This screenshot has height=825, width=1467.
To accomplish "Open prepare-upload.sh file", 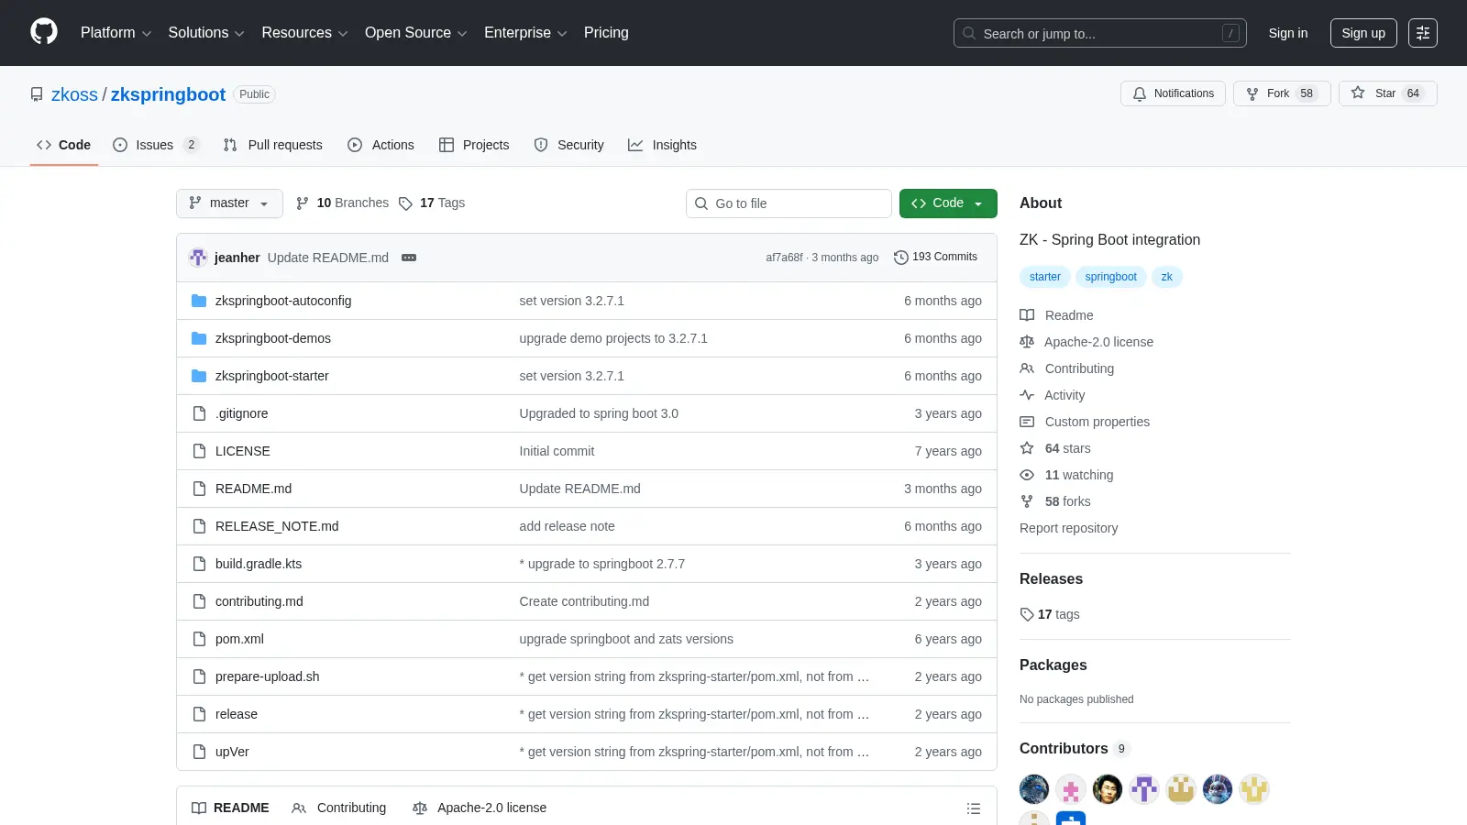I will pos(268,676).
